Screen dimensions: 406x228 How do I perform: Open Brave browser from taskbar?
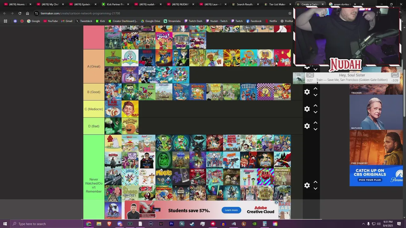109,224
